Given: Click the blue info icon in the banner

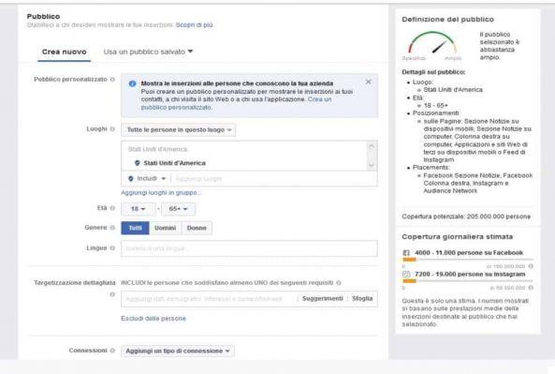Looking at the screenshot, I should pyautogui.click(x=132, y=83).
